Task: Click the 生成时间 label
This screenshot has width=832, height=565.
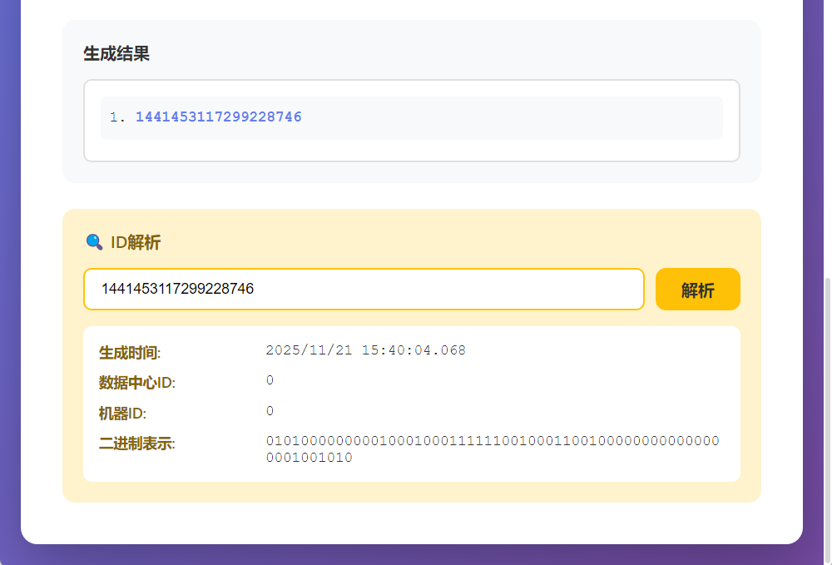Action: 129,353
